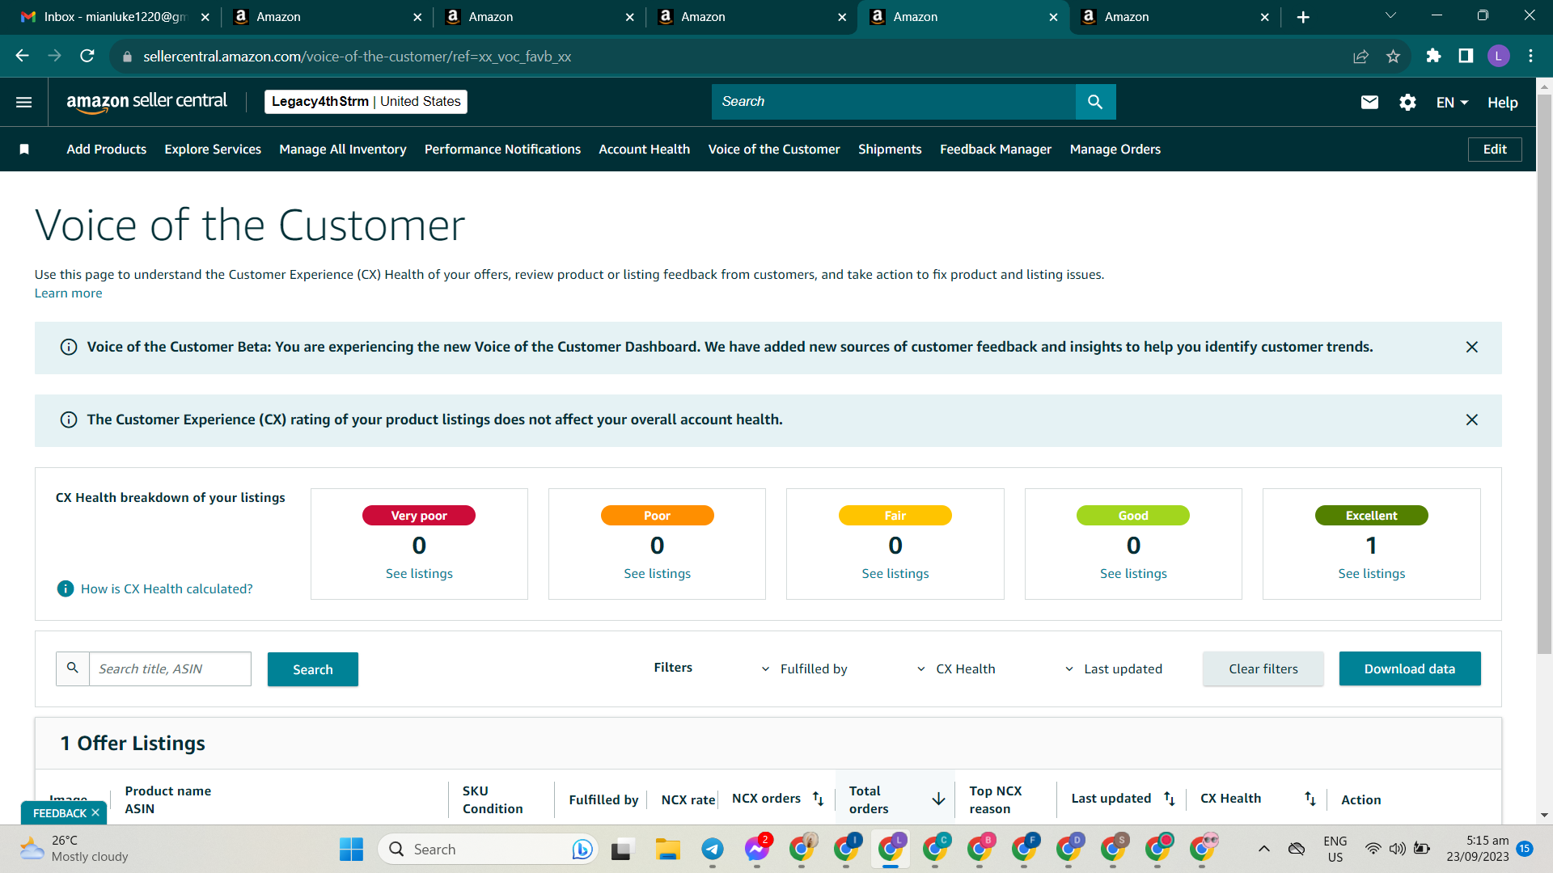Open the tab search chevron in title bar

click(1390, 15)
